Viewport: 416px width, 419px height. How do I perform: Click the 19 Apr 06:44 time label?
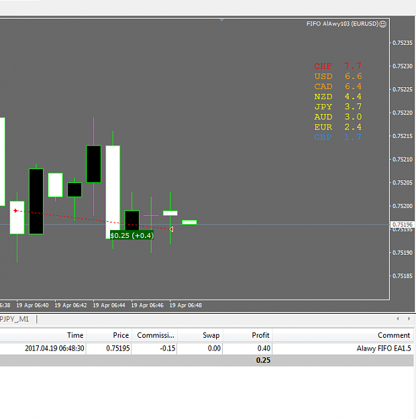pos(109,305)
